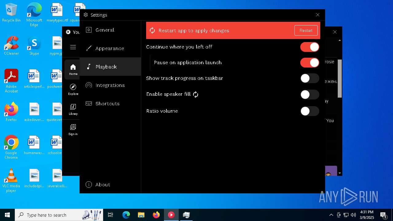
Task: Click Sign in in YouTube Music sidebar
Action: [73, 130]
